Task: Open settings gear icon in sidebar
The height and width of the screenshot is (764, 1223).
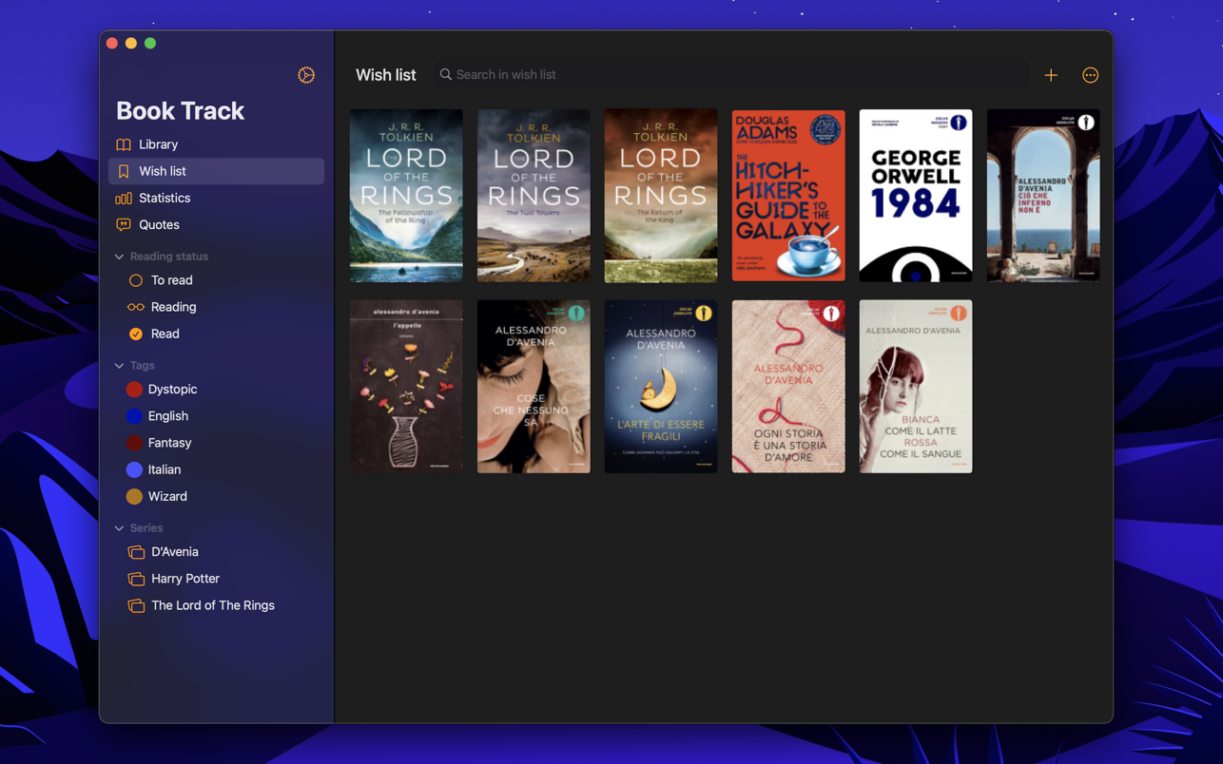Action: pyautogui.click(x=306, y=75)
